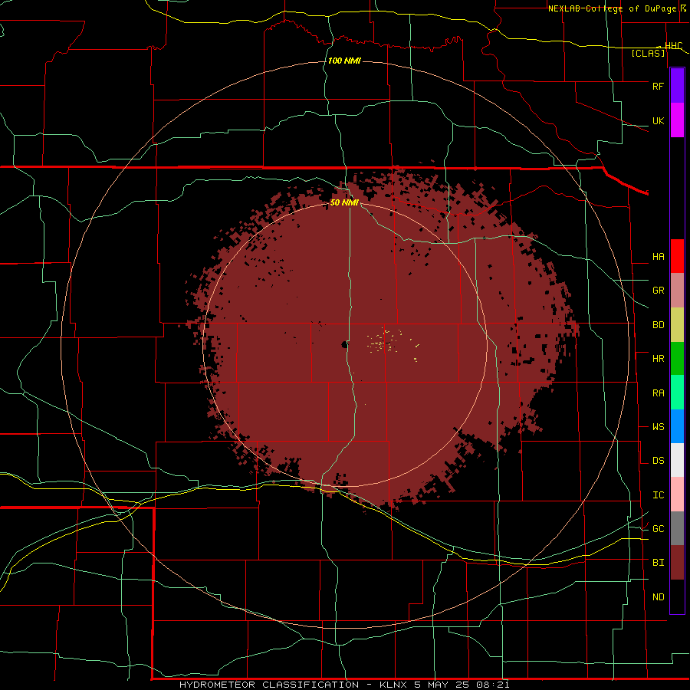Pick the HR green legend swatch

click(x=677, y=359)
